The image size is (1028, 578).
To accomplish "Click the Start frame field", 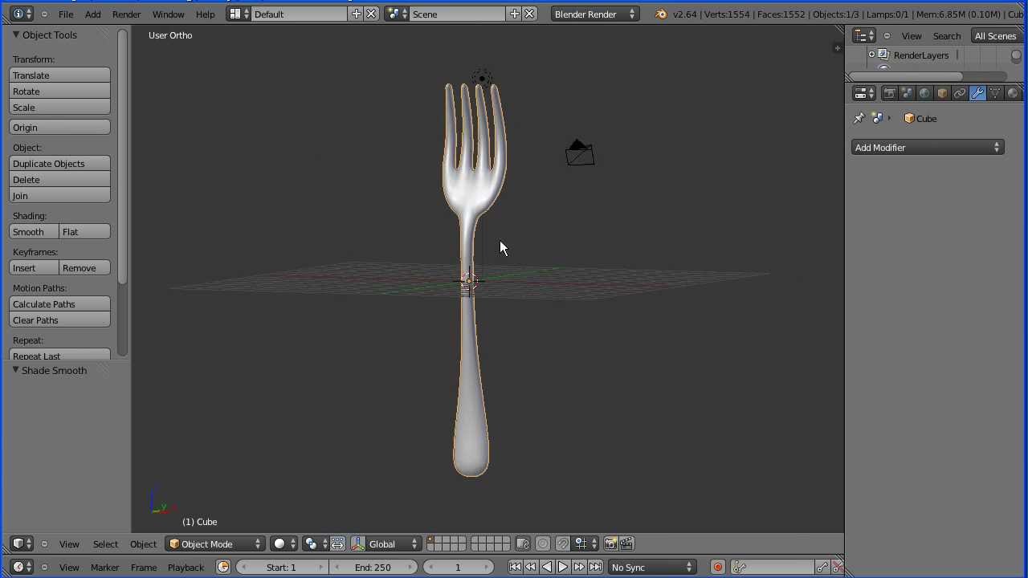I will [282, 568].
